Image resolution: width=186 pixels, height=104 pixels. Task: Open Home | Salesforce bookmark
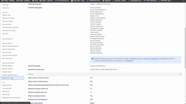[x=150, y=1]
